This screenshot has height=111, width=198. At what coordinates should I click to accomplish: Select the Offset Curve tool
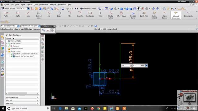tap(121, 14)
